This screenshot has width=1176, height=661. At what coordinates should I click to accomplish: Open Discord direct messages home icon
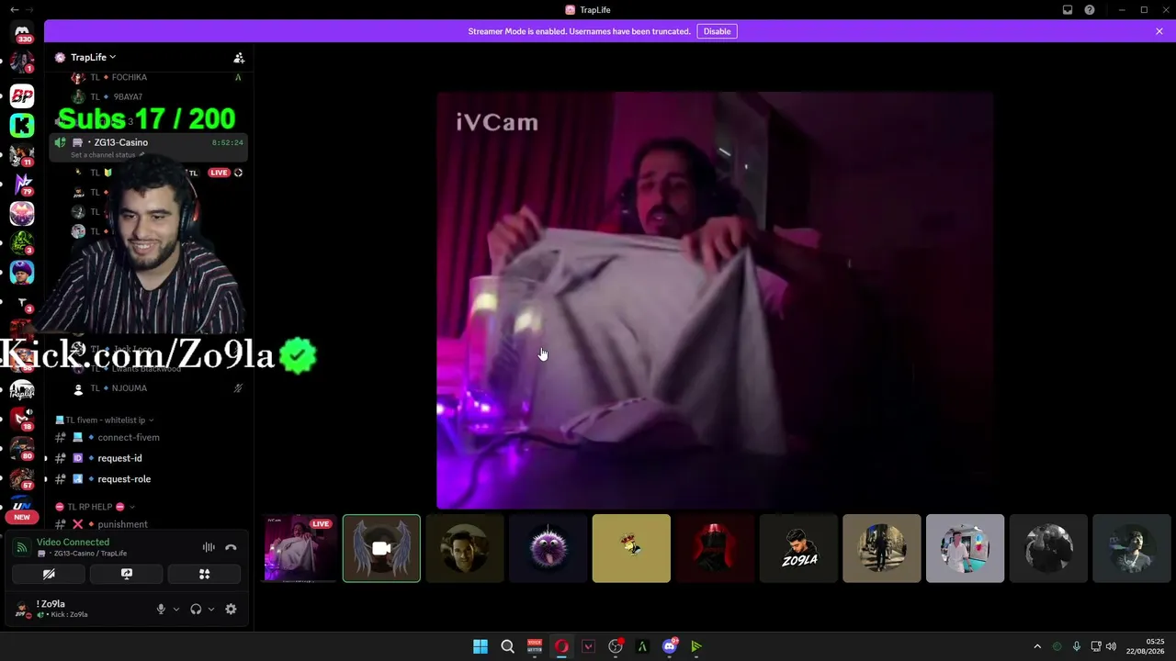[x=22, y=34]
